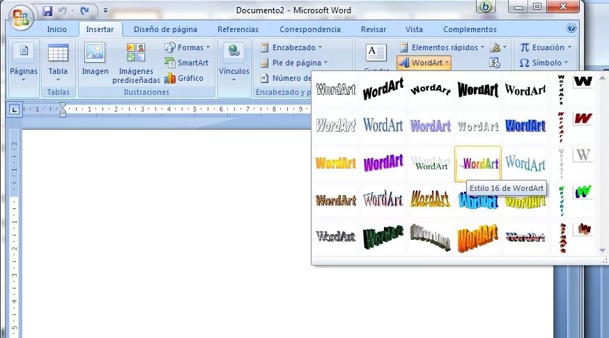Image resolution: width=609 pixels, height=338 pixels.
Task: Redo the last action
Action: tap(84, 10)
